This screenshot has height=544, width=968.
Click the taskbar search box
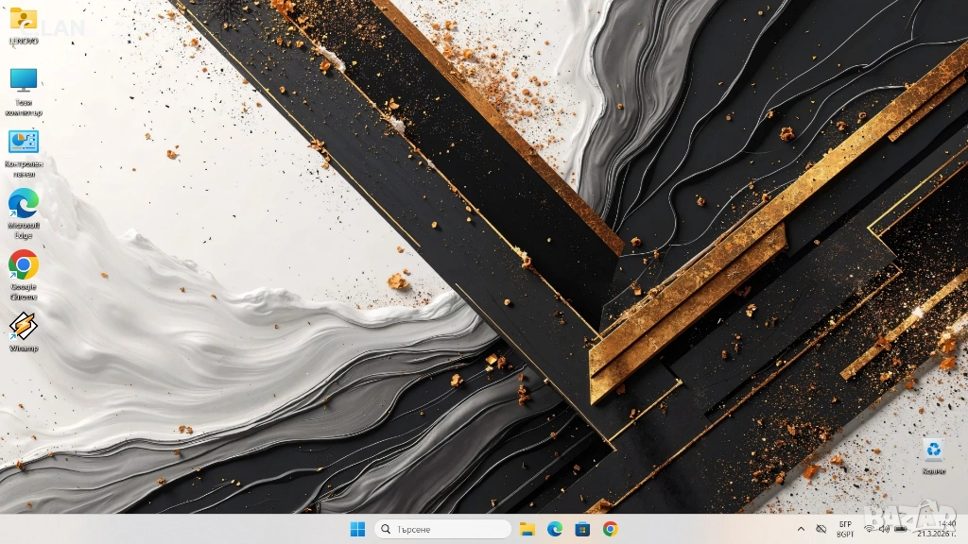[x=442, y=529]
